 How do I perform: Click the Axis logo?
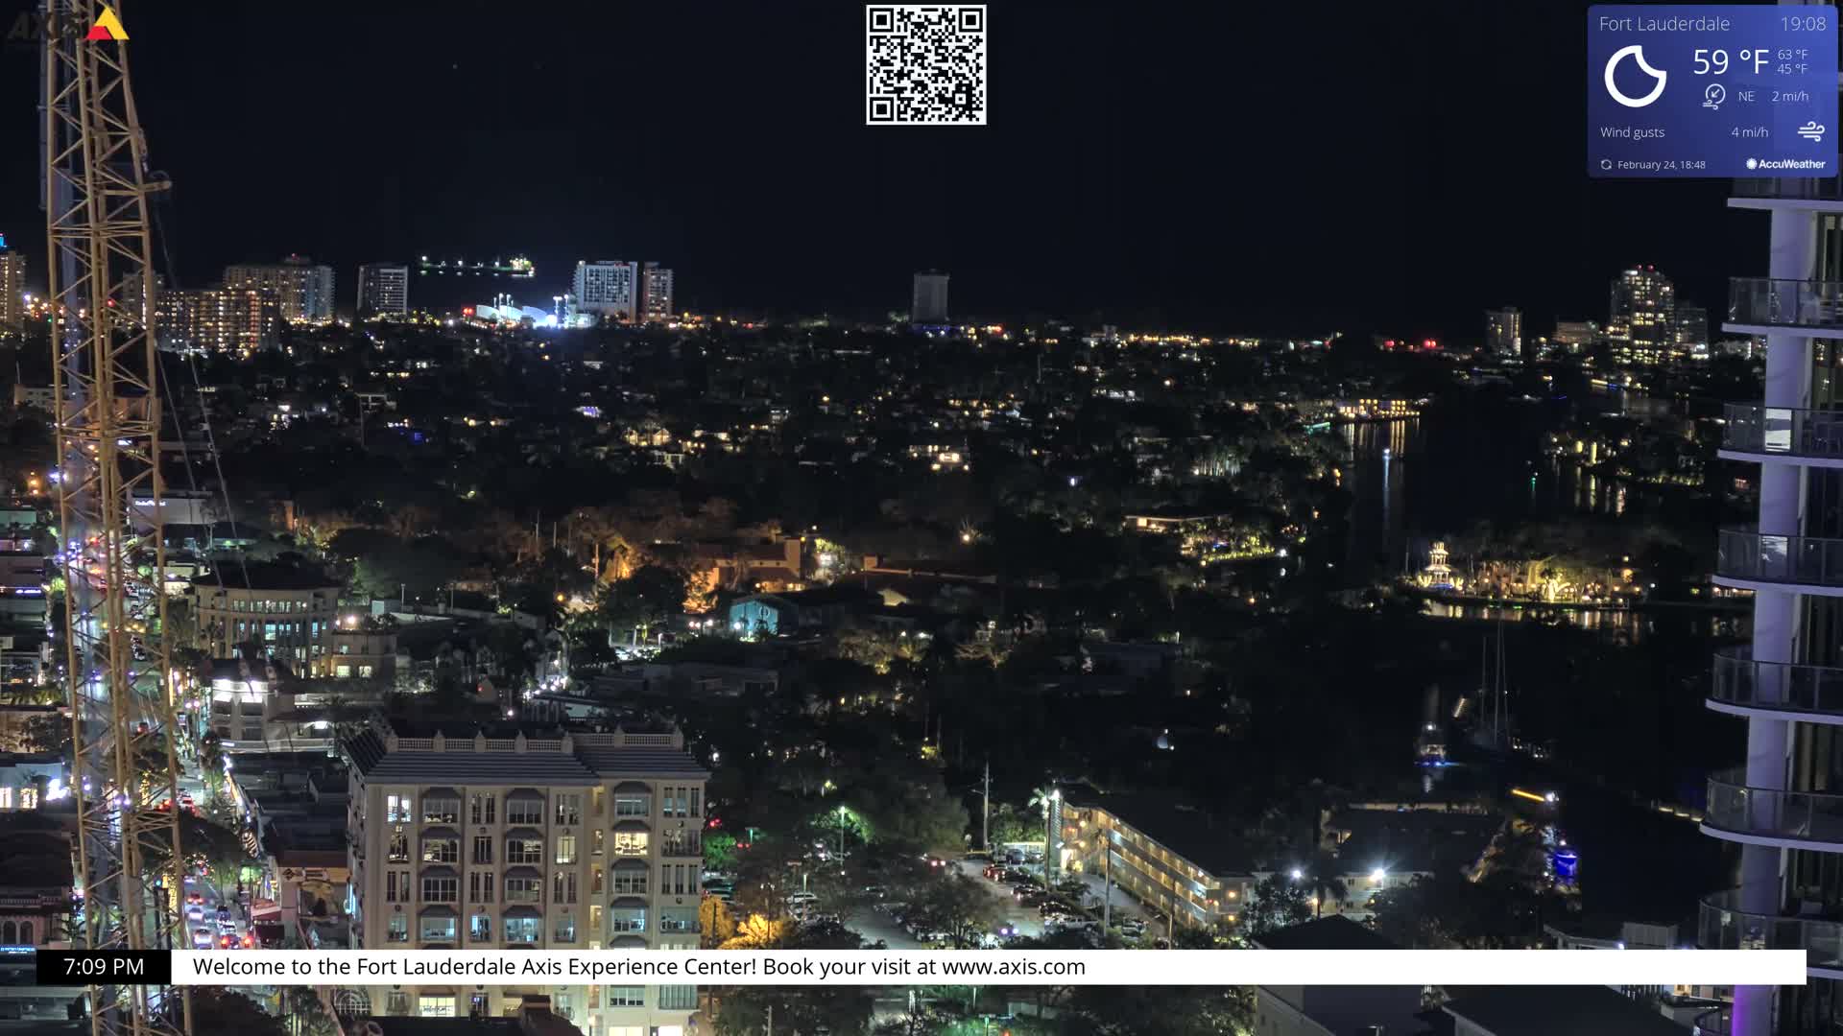pos(67,24)
